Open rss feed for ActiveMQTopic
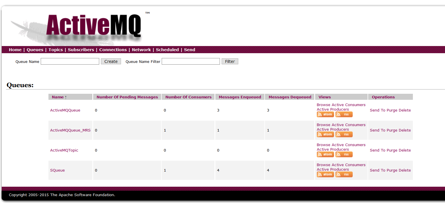The image size is (445, 213). point(344,154)
